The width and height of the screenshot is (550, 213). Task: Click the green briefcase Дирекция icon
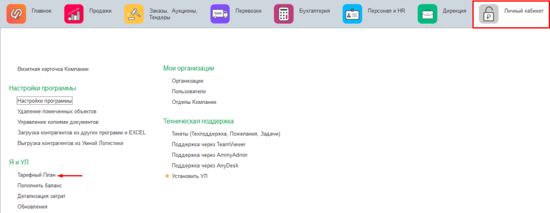point(427,14)
